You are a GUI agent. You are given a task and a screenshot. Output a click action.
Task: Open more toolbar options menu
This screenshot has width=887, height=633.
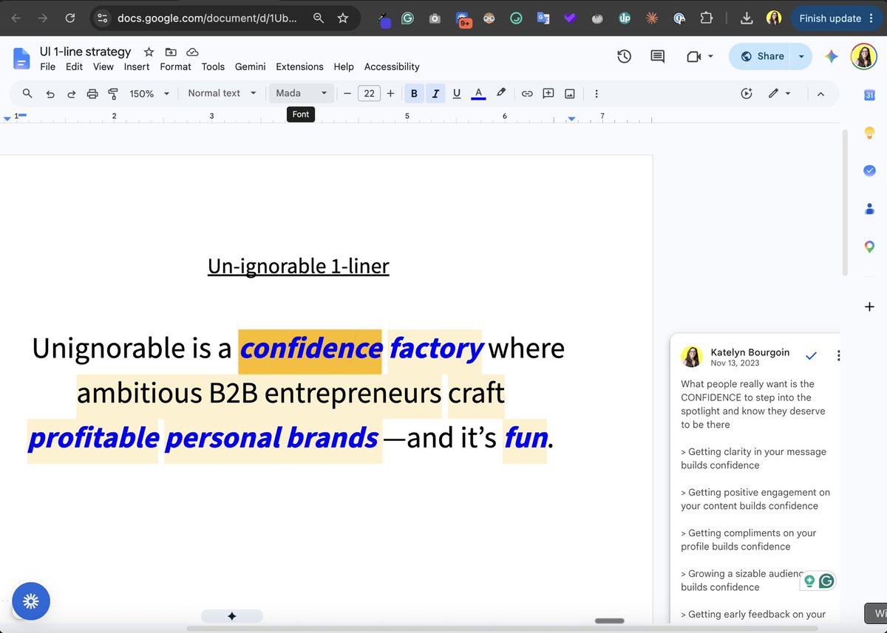click(x=597, y=94)
